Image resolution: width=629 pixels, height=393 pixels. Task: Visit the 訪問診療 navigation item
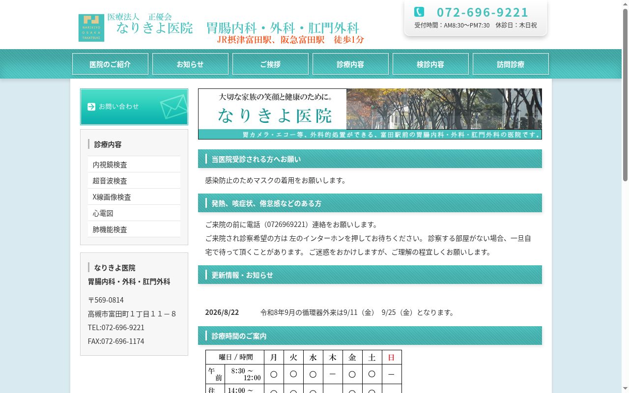[x=511, y=64]
